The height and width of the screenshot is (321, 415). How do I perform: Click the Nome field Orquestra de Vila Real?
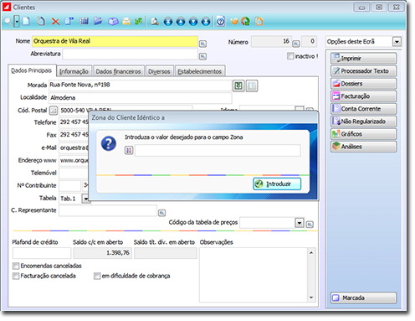[x=115, y=41]
